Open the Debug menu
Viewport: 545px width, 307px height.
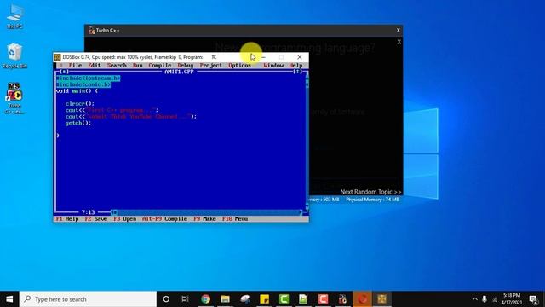(x=186, y=65)
